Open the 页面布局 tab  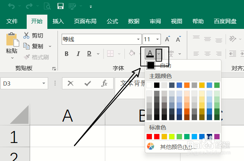coord(85,21)
